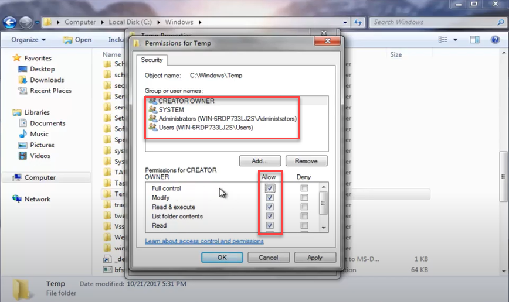
Task: Click the Computer icon in sidebar
Action: click(x=17, y=177)
